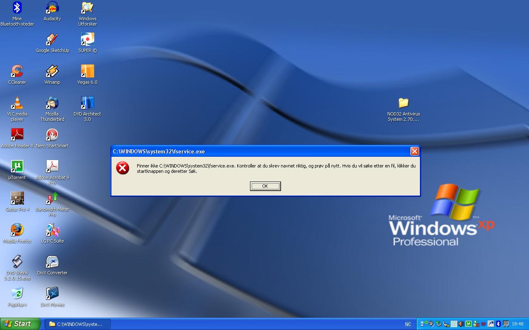The image size is (529, 330).
Task: Select the DVD Architect 3.0 icon
Action: click(x=88, y=109)
